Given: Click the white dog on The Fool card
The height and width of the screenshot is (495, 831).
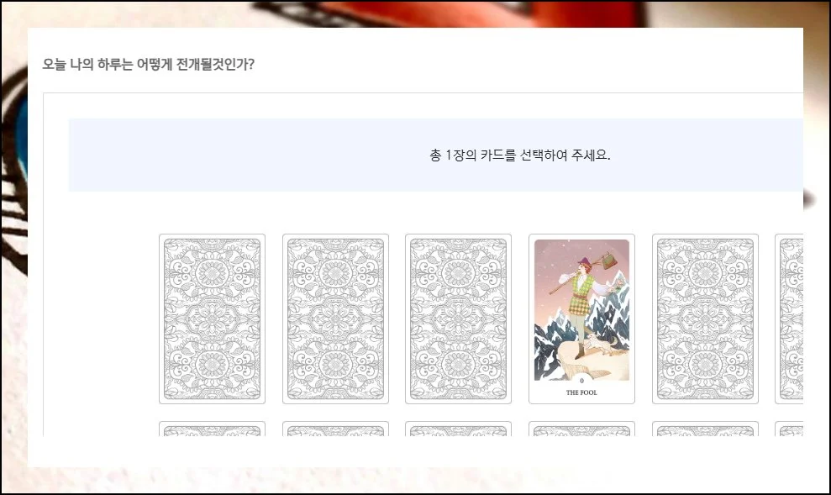Looking at the screenshot, I should [x=601, y=346].
